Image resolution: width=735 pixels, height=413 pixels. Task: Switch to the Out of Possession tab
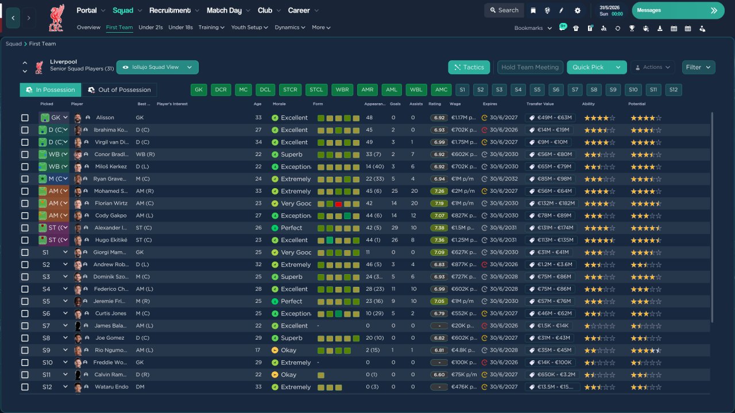click(119, 90)
